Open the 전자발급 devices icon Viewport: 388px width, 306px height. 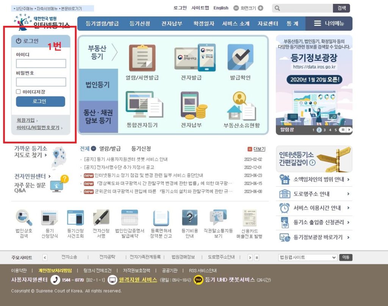195,58
